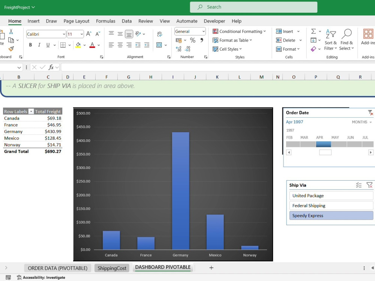
Task: Toggle Italic text formatting
Action: pos(39,45)
